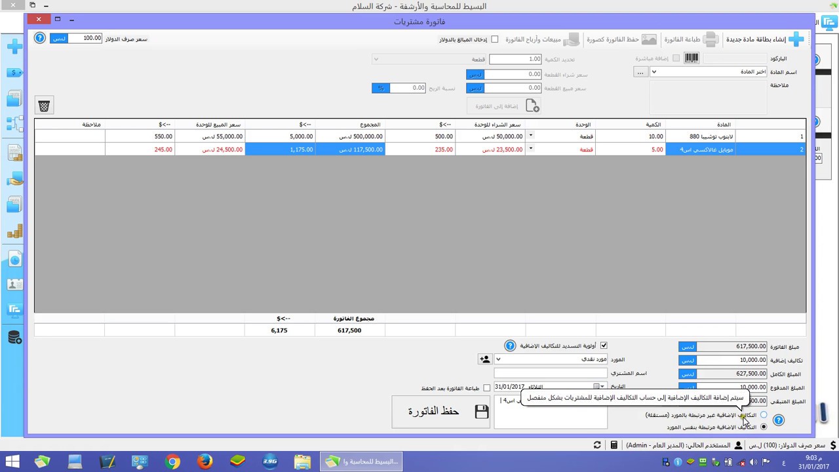
Task: Click the add supplier person icon
Action: (x=484, y=359)
